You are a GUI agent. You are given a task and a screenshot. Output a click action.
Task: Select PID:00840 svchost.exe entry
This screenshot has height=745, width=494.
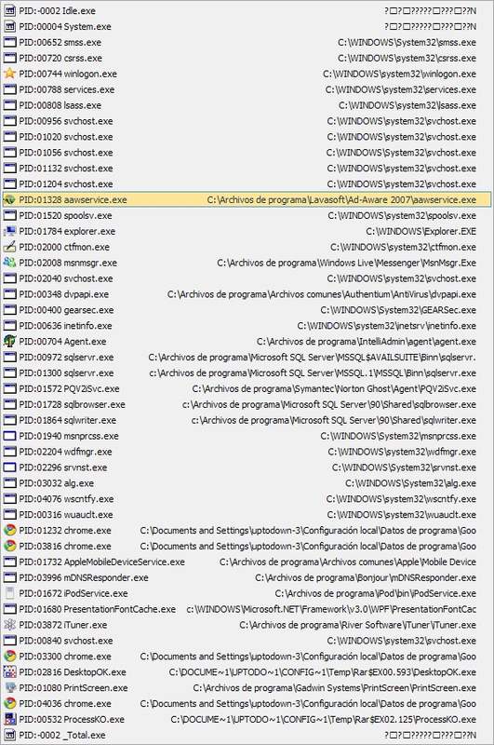coord(247,641)
